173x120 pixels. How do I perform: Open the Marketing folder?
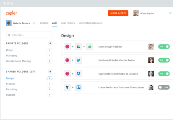11,55
